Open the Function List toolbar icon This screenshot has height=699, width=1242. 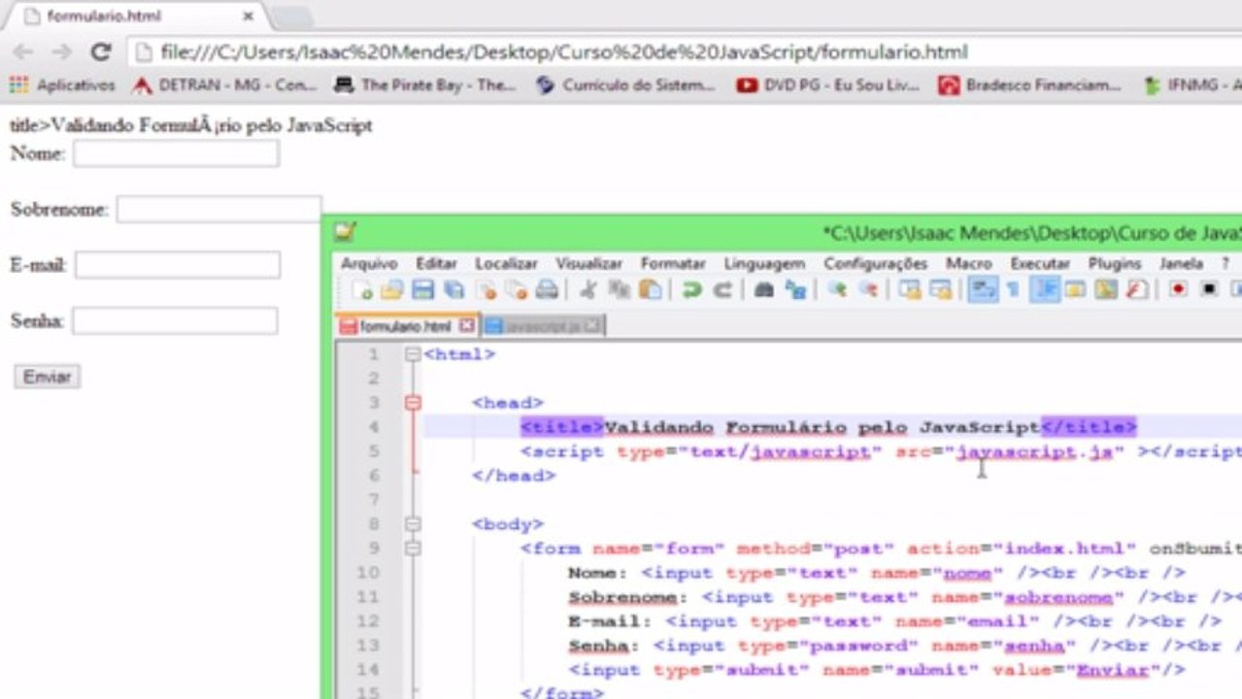1136,289
